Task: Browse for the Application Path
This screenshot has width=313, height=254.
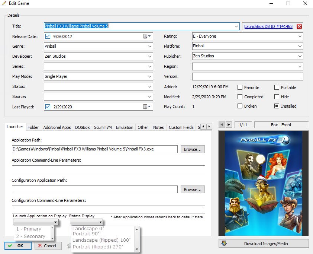Action: pyautogui.click(x=193, y=149)
